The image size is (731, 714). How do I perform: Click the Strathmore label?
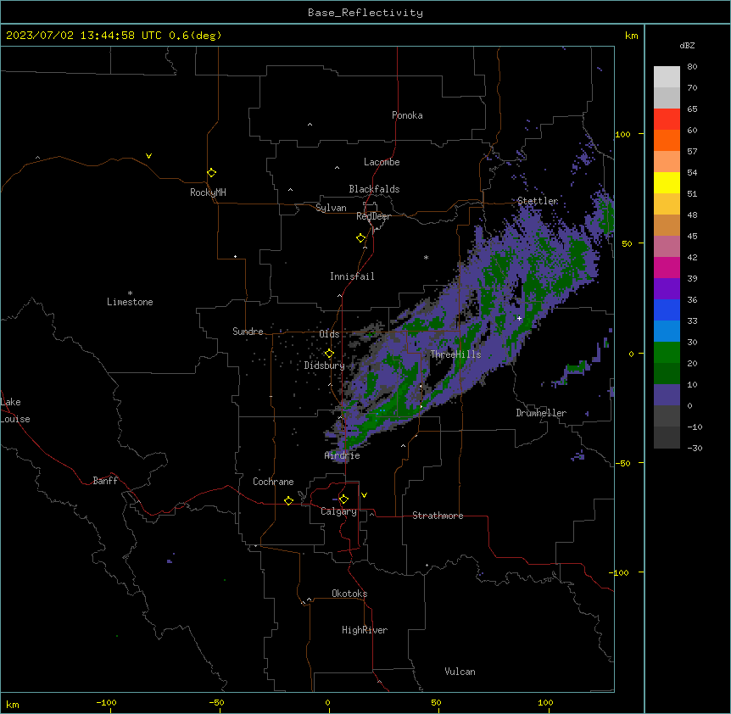pyautogui.click(x=438, y=516)
